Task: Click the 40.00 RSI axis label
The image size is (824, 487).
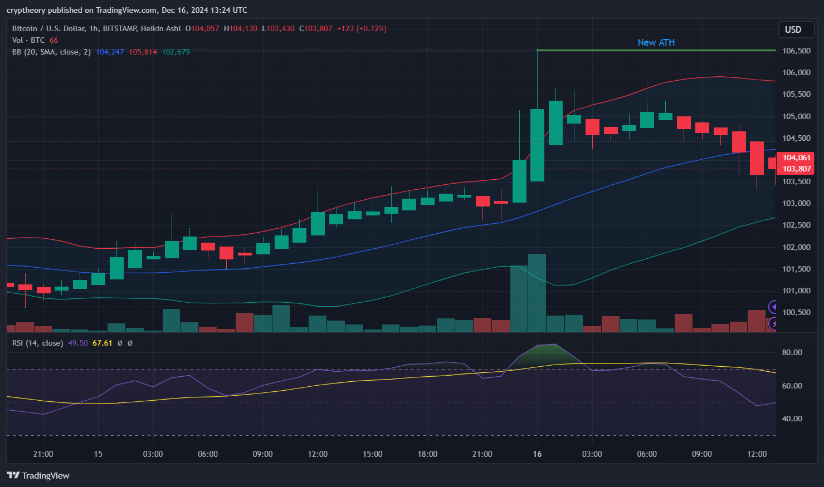Action: pyautogui.click(x=792, y=419)
